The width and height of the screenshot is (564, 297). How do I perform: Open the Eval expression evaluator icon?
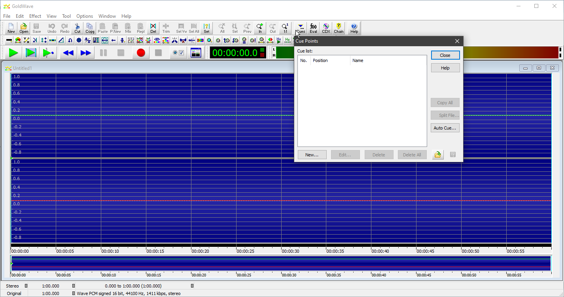pyautogui.click(x=313, y=28)
